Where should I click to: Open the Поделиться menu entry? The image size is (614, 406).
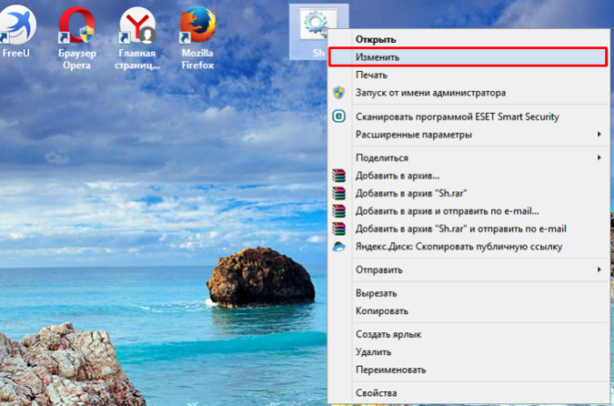point(468,158)
